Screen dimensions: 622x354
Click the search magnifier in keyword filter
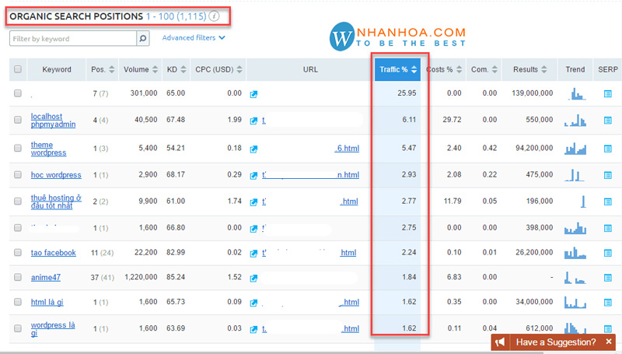coord(142,38)
